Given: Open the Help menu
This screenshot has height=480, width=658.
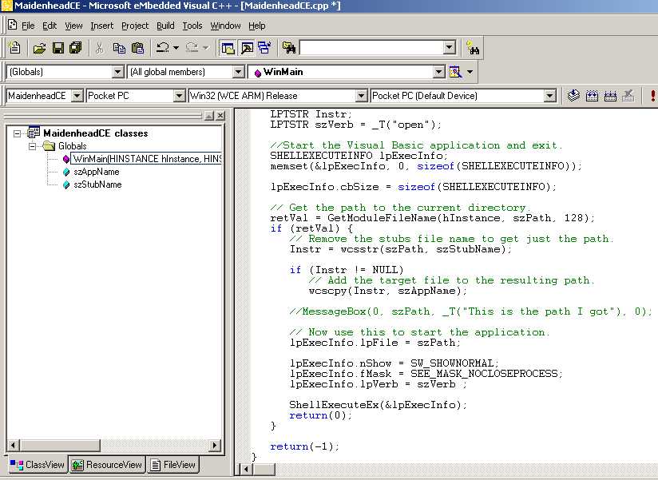Looking at the screenshot, I should (257, 26).
